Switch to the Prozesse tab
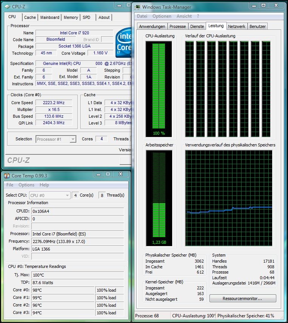This screenshot has width=288, height=323. pyautogui.click(x=177, y=26)
